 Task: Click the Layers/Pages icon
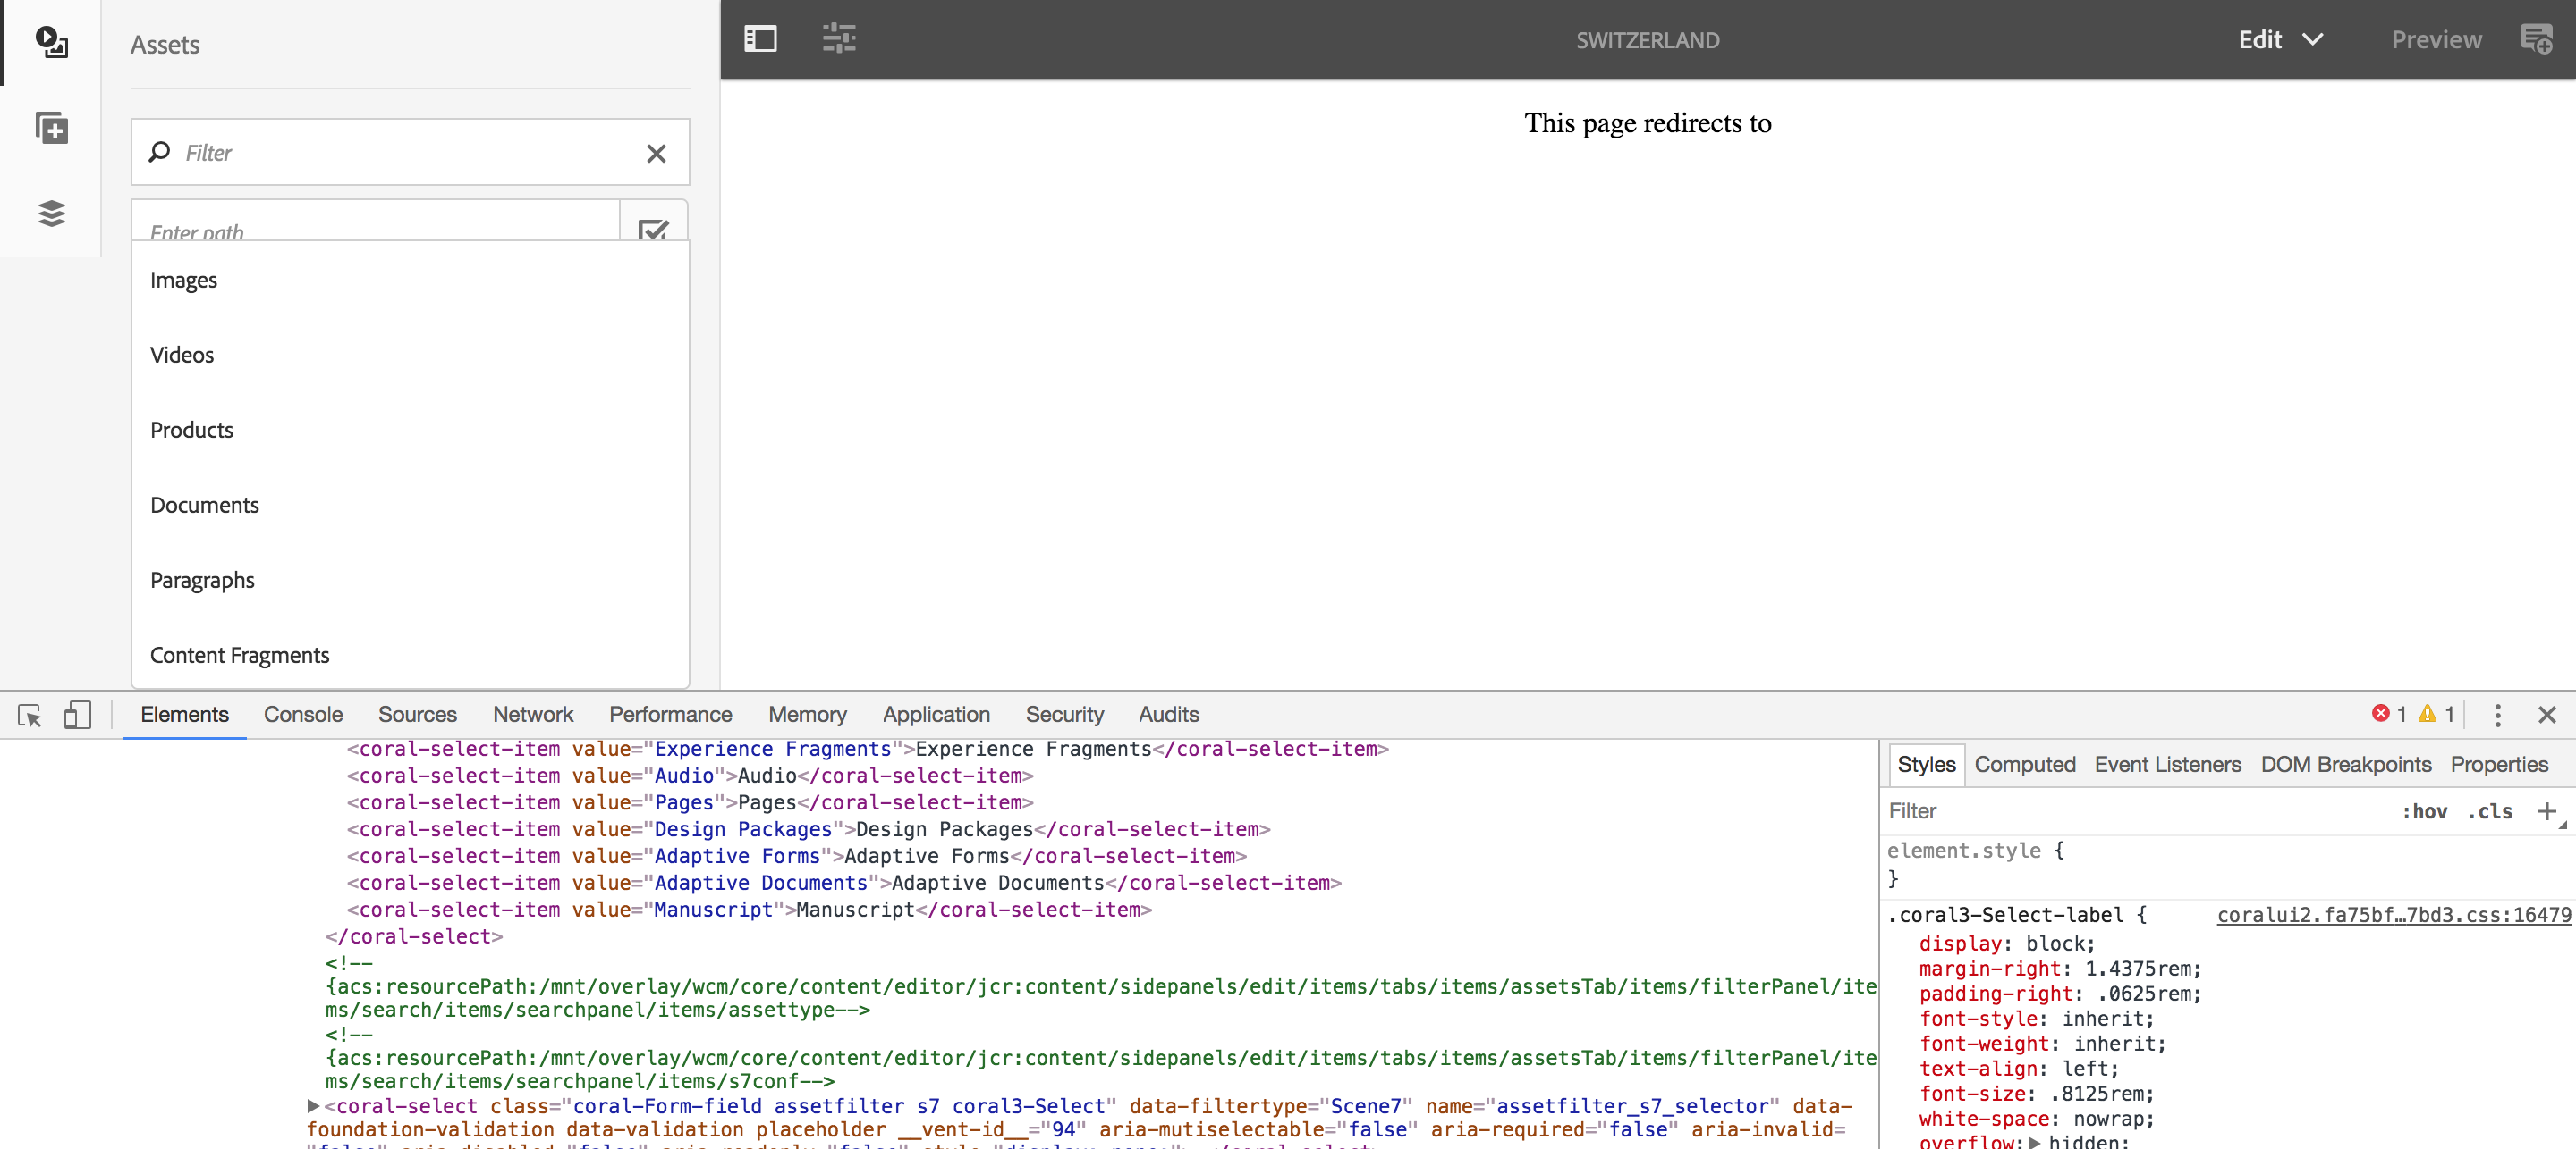click(49, 214)
